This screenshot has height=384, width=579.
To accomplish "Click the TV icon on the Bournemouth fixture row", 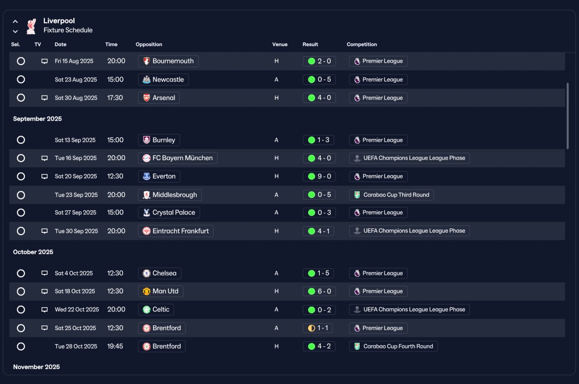I will tap(44, 61).
